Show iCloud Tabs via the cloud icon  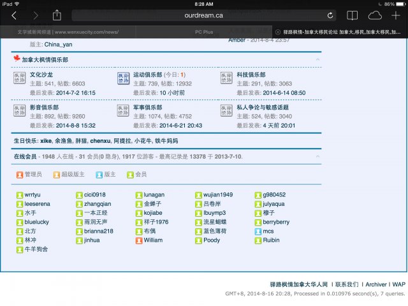click(x=374, y=15)
